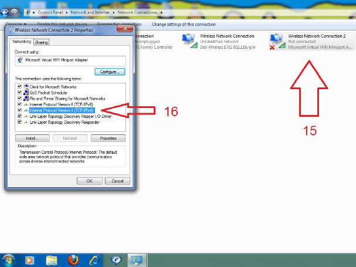Click the File and Printer Sharing icon
Viewport: 356px width, 267px height.
[x=26, y=99]
